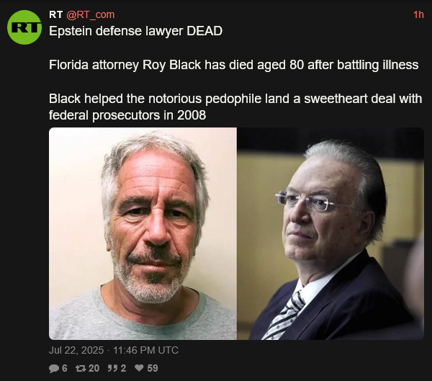The width and height of the screenshot is (432, 381).
Task: Click the sentence mentioning sweetheart deal
Action: [235, 107]
